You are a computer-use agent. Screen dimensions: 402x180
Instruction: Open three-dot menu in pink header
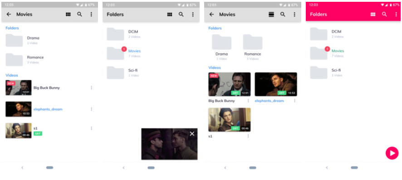pos(396,14)
